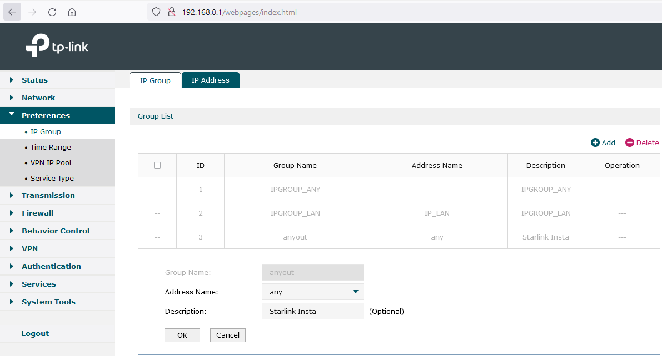662x356 pixels.
Task: Click the browser address bar URL
Action: 240,12
